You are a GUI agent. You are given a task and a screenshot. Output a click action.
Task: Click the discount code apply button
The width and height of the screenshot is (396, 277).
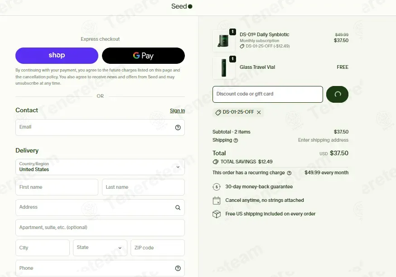tap(337, 94)
